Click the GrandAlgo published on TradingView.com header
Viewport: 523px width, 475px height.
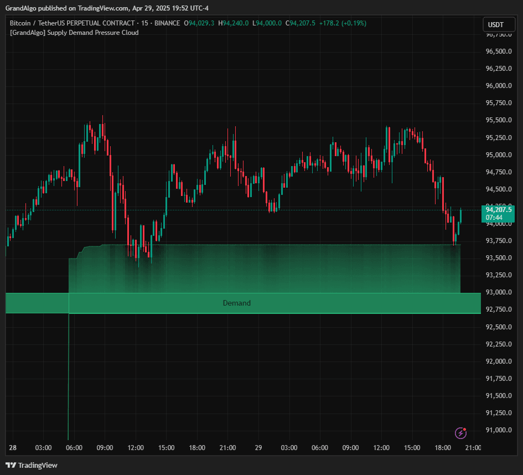(x=107, y=8)
